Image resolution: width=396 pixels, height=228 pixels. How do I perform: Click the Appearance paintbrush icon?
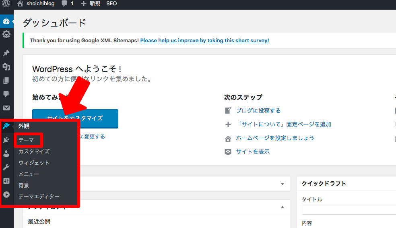click(6, 126)
